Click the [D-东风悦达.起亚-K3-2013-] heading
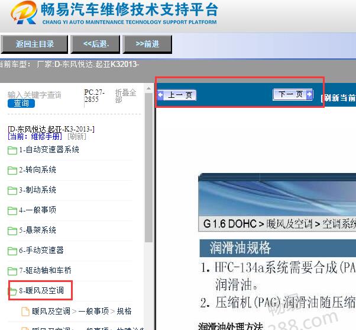356x330 pixels. pyautogui.click(x=51, y=129)
